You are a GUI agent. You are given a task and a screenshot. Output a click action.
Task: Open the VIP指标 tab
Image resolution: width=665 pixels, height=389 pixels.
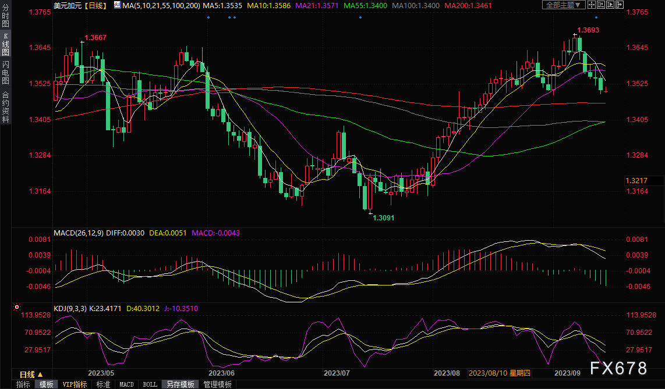click(75, 384)
